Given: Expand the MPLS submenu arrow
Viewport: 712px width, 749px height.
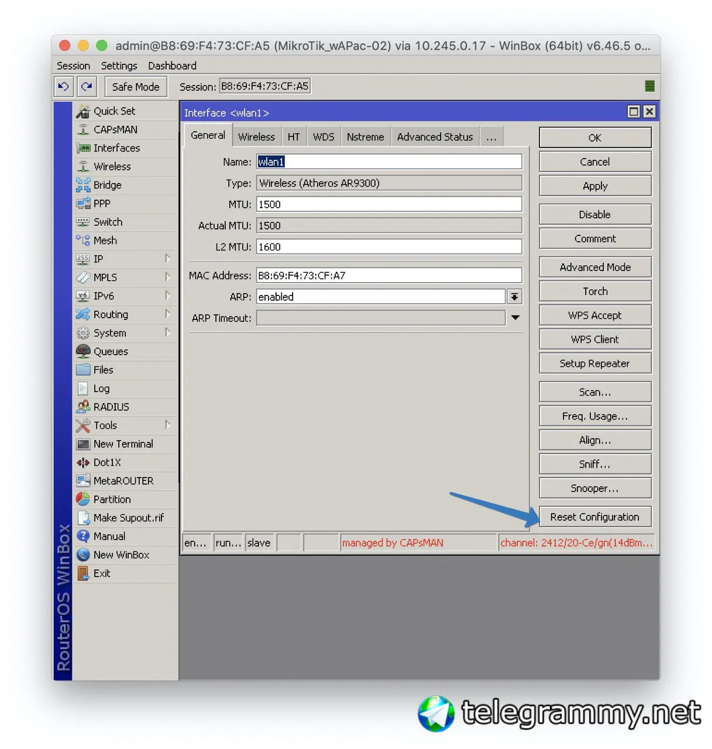Looking at the screenshot, I should pyautogui.click(x=168, y=277).
